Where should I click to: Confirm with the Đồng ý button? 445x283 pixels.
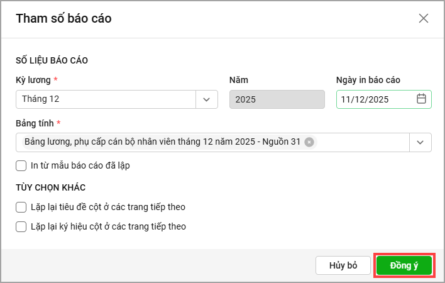[404, 265]
